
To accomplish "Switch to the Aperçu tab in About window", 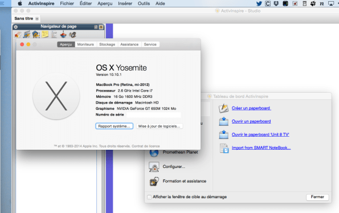I will pos(66,44).
